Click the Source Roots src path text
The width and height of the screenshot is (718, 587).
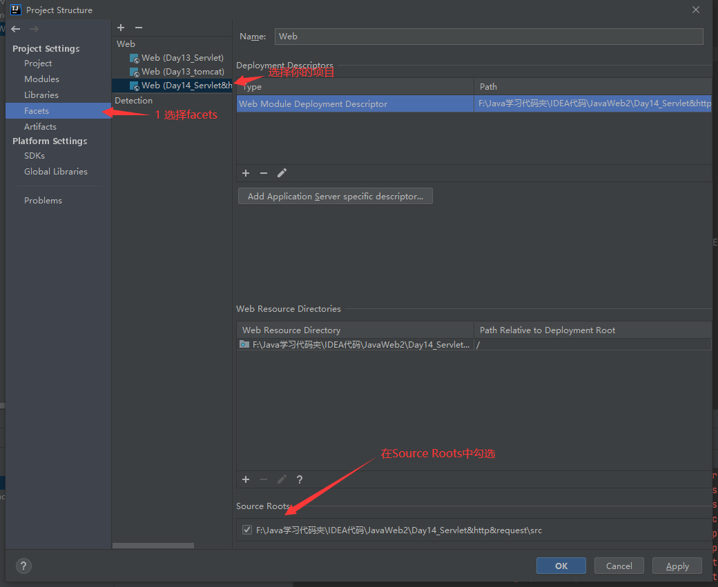coord(399,530)
